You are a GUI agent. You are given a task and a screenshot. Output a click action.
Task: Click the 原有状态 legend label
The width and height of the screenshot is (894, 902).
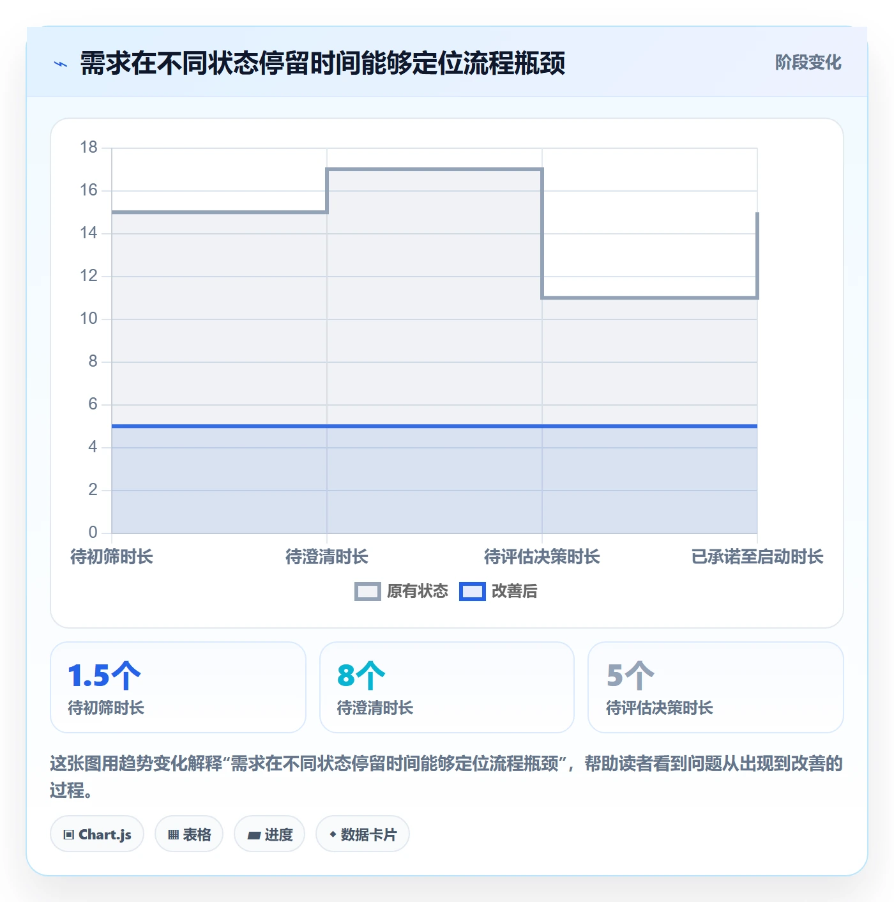click(418, 592)
